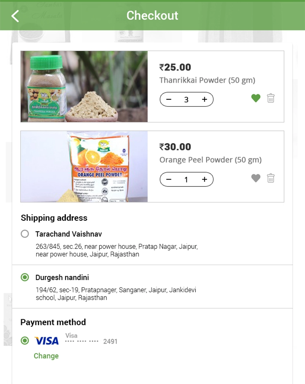This screenshot has width=305, height=384.
Task: Go back using the header arrow
Action: click(x=15, y=16)
